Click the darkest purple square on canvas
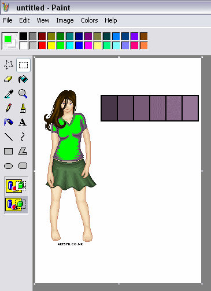Screen dimensions: 211x291 [109, 108]
